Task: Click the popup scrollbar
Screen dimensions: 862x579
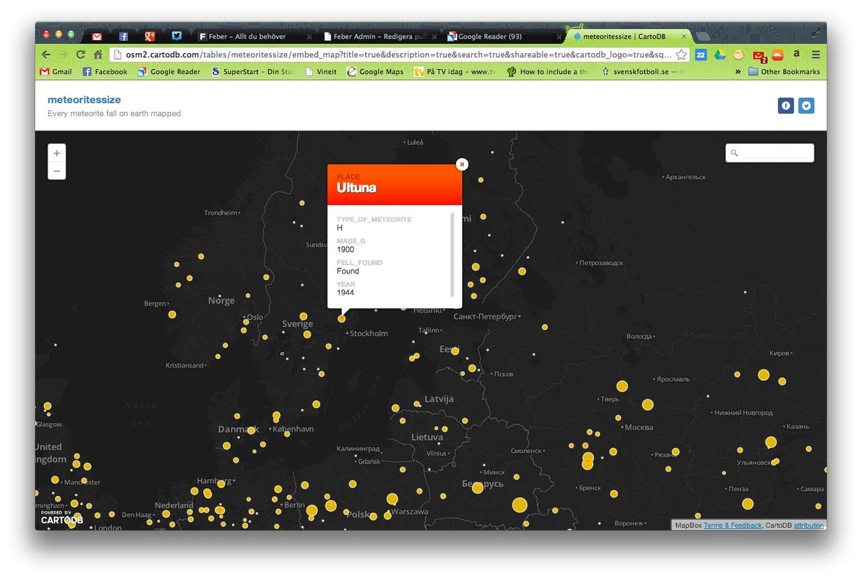Action: 452,255
